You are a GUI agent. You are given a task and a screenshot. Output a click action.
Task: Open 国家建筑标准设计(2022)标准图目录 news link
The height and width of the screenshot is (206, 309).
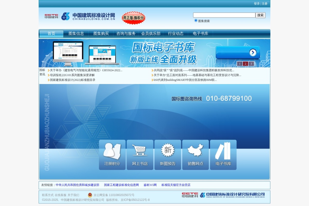click(73, 80)
